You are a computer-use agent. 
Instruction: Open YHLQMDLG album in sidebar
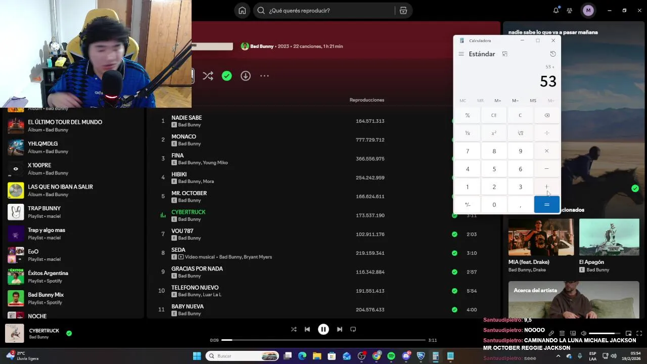73,147
